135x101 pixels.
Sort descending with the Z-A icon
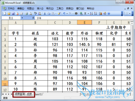(x=95, y=13)
